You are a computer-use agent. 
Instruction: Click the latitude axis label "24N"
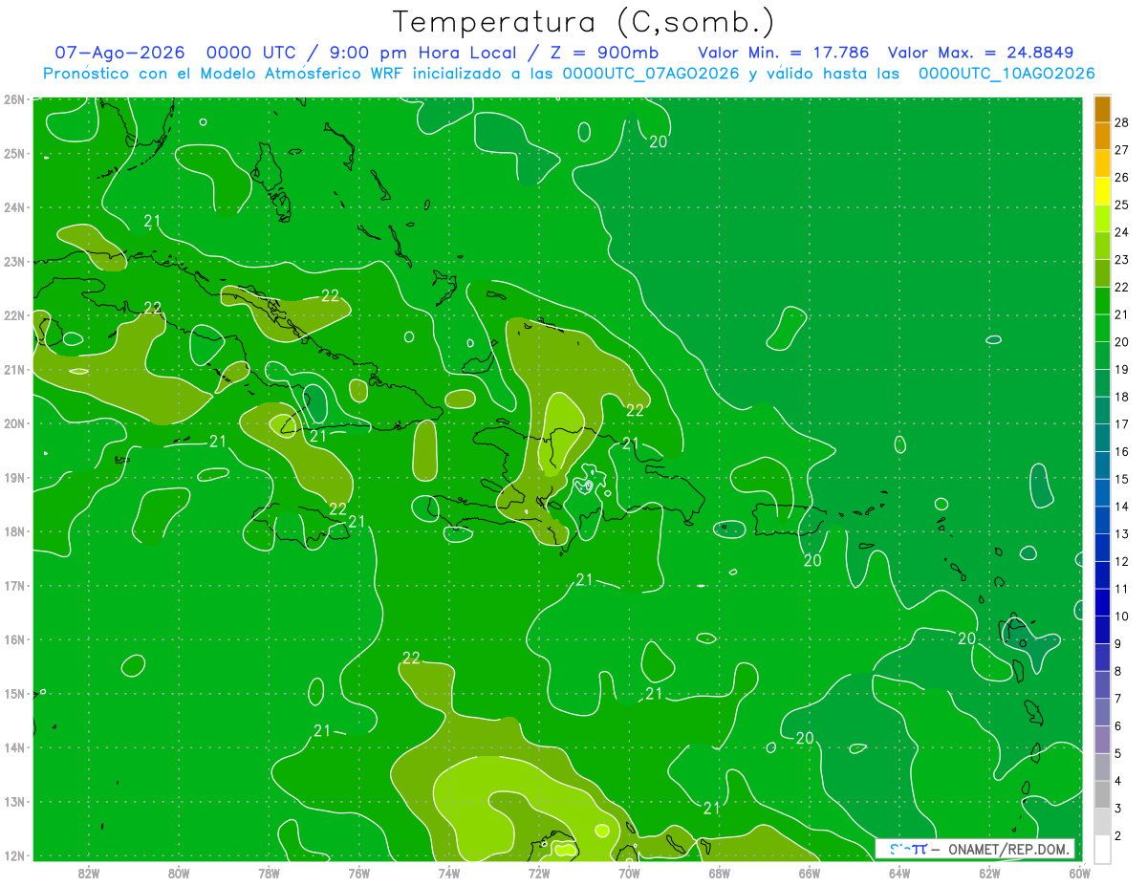pos(14,207)
